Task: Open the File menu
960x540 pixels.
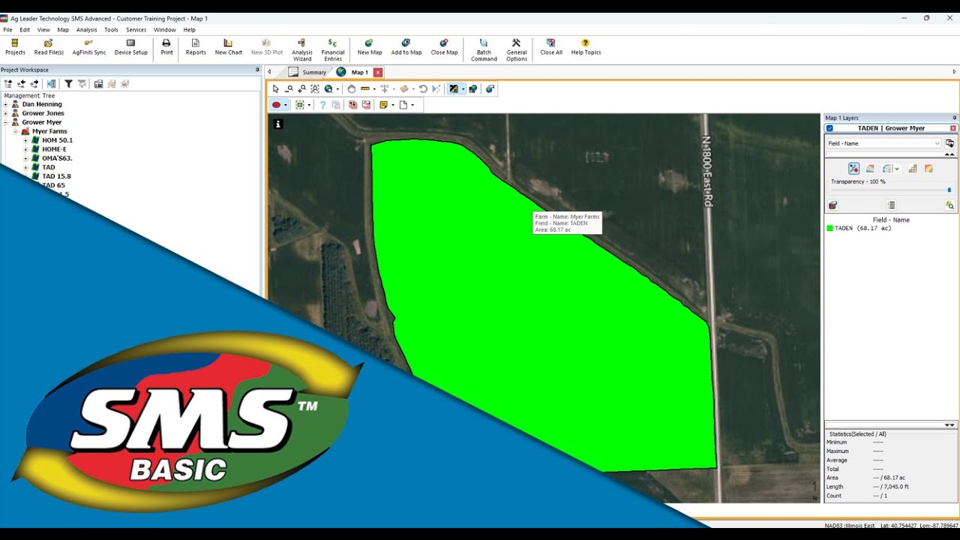Action: [x=8, y=30]
